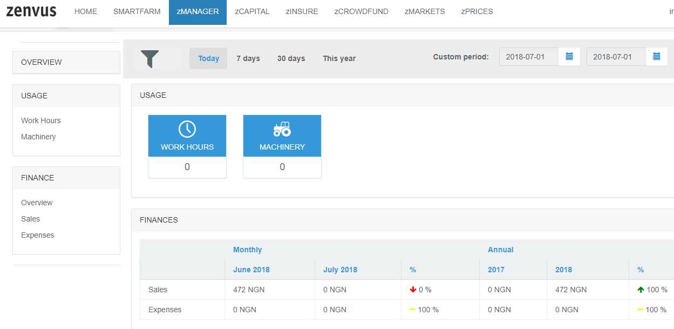Open the end date calendar icon

656,57
